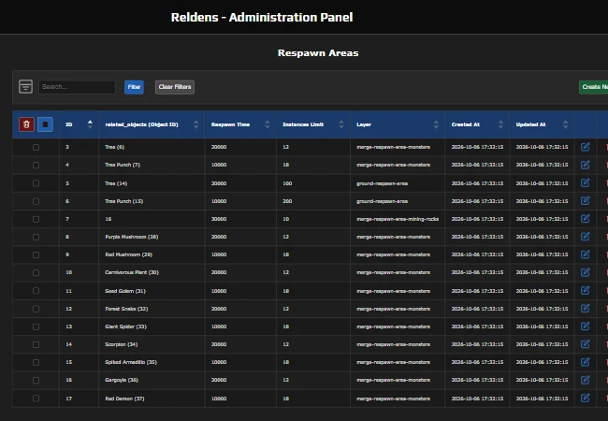Check the box for Tree Punch (7) row
The image size is (608, 421).
(36, 166)
